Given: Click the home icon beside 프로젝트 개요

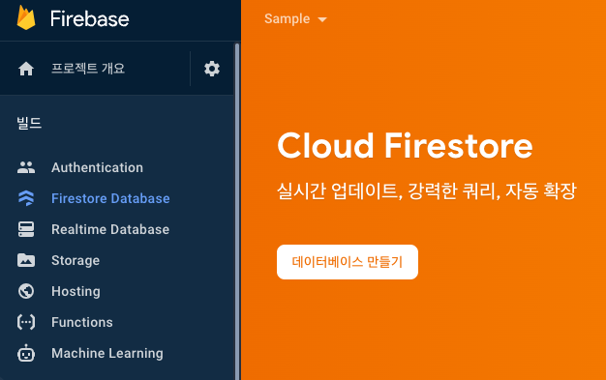Looking at the screenshot, I should (26, 69).
